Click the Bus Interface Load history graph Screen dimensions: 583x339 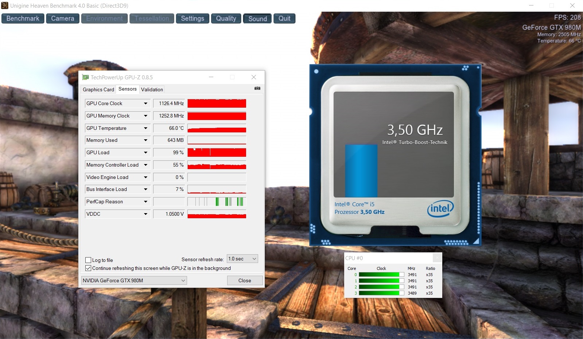217,190
